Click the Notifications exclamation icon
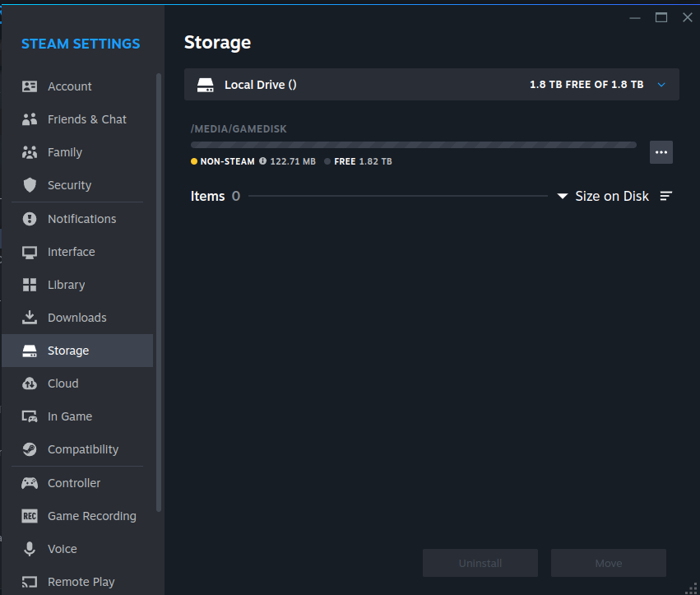 [30, 219]
